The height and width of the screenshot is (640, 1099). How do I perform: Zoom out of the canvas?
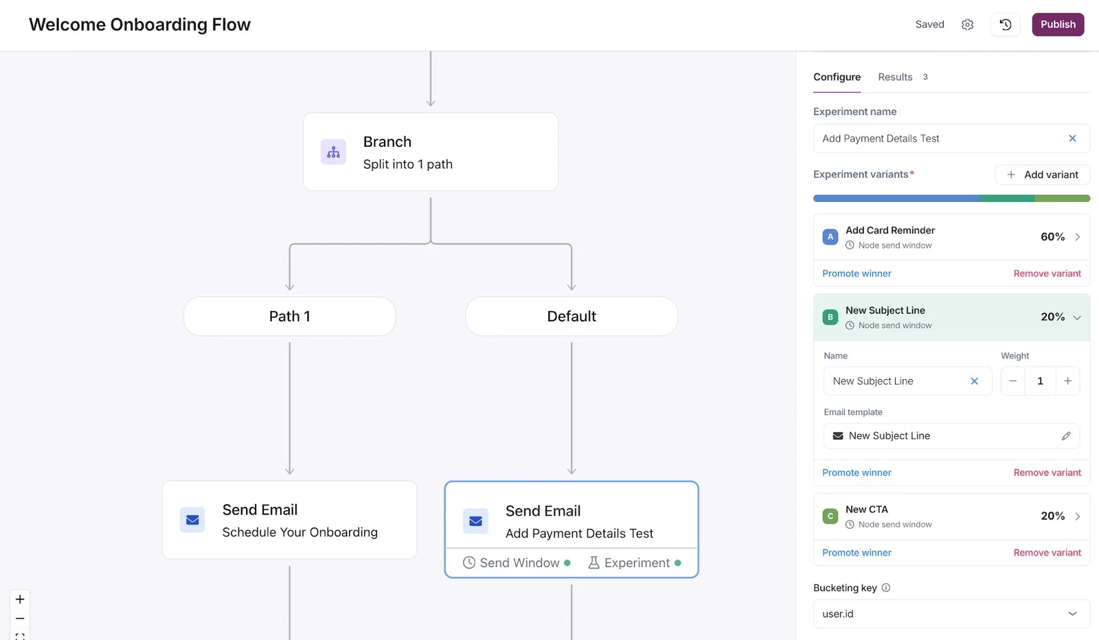[20, 619]
